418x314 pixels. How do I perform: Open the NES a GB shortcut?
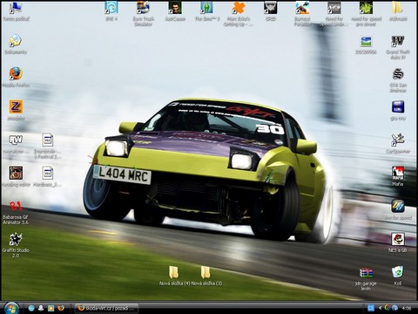click(398, 239)
